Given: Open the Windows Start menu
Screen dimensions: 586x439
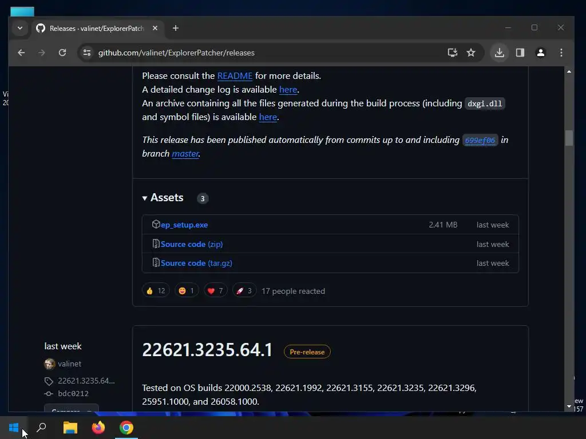Looking at the screenshot, I should [14, 428].
